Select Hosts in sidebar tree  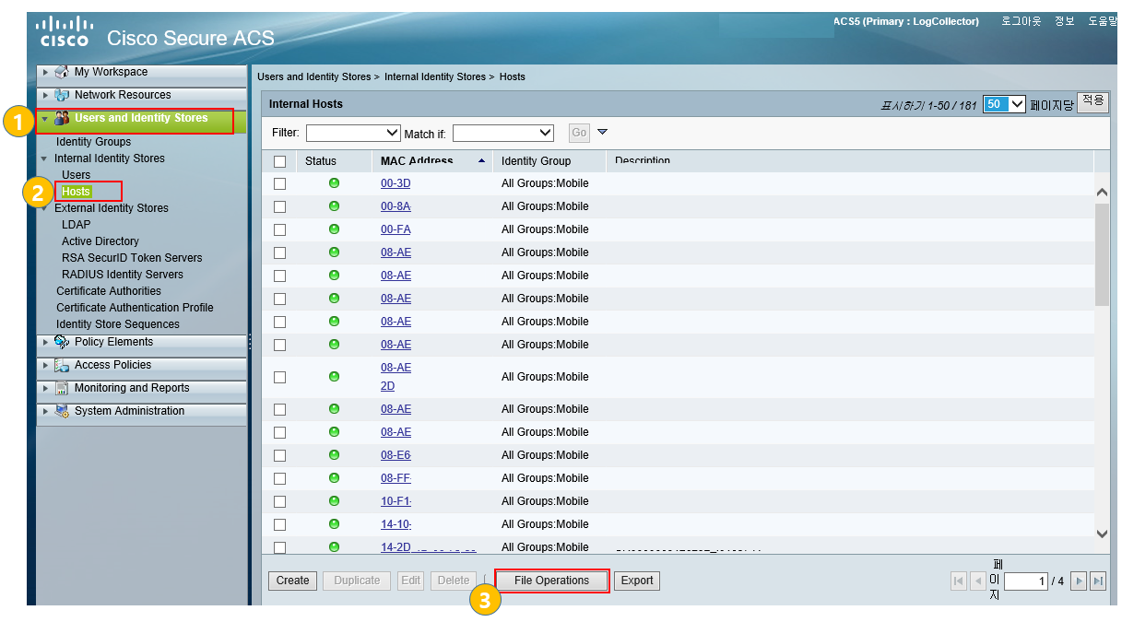[x=76, y=192]
